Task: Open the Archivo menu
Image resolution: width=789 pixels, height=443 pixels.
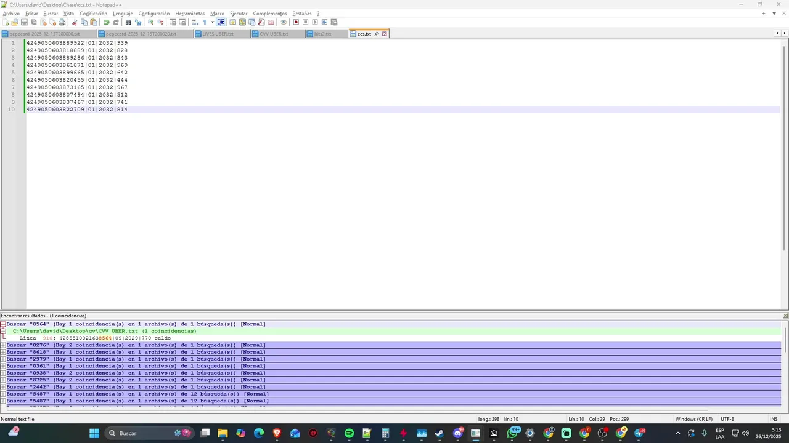Action: [x=11, y=14]
